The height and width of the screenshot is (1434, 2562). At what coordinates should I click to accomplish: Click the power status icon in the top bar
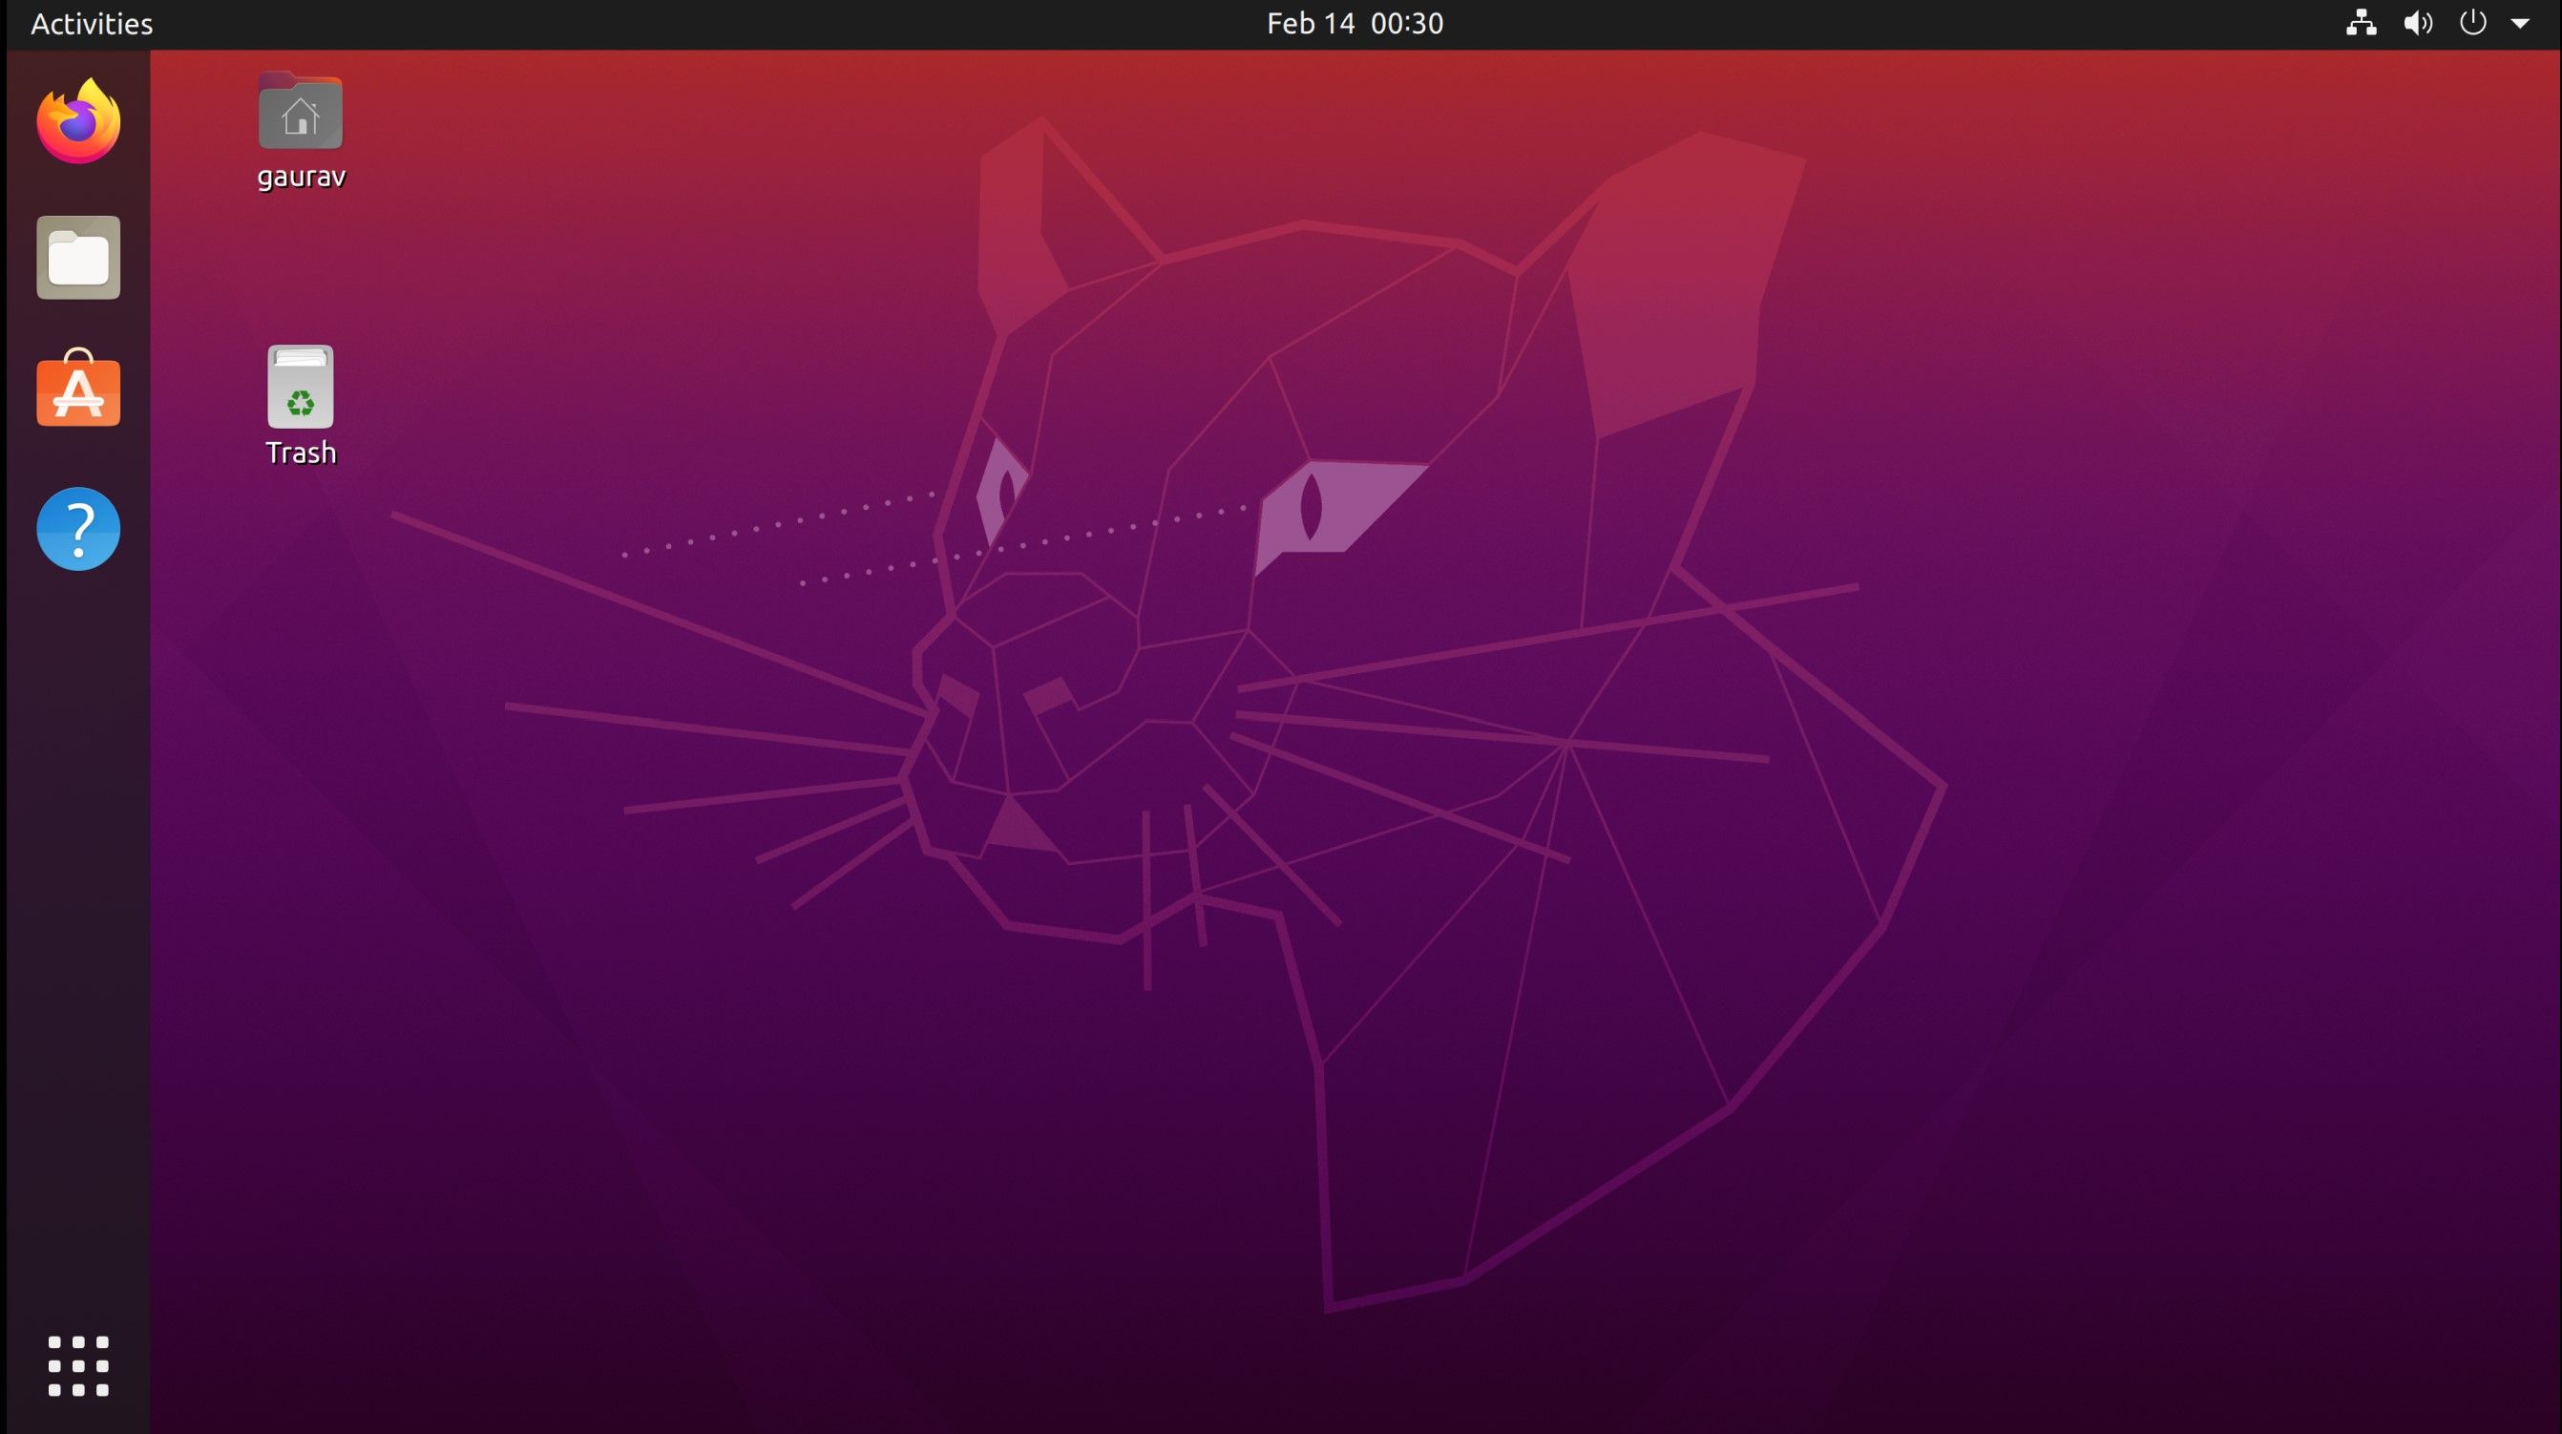2472,23
